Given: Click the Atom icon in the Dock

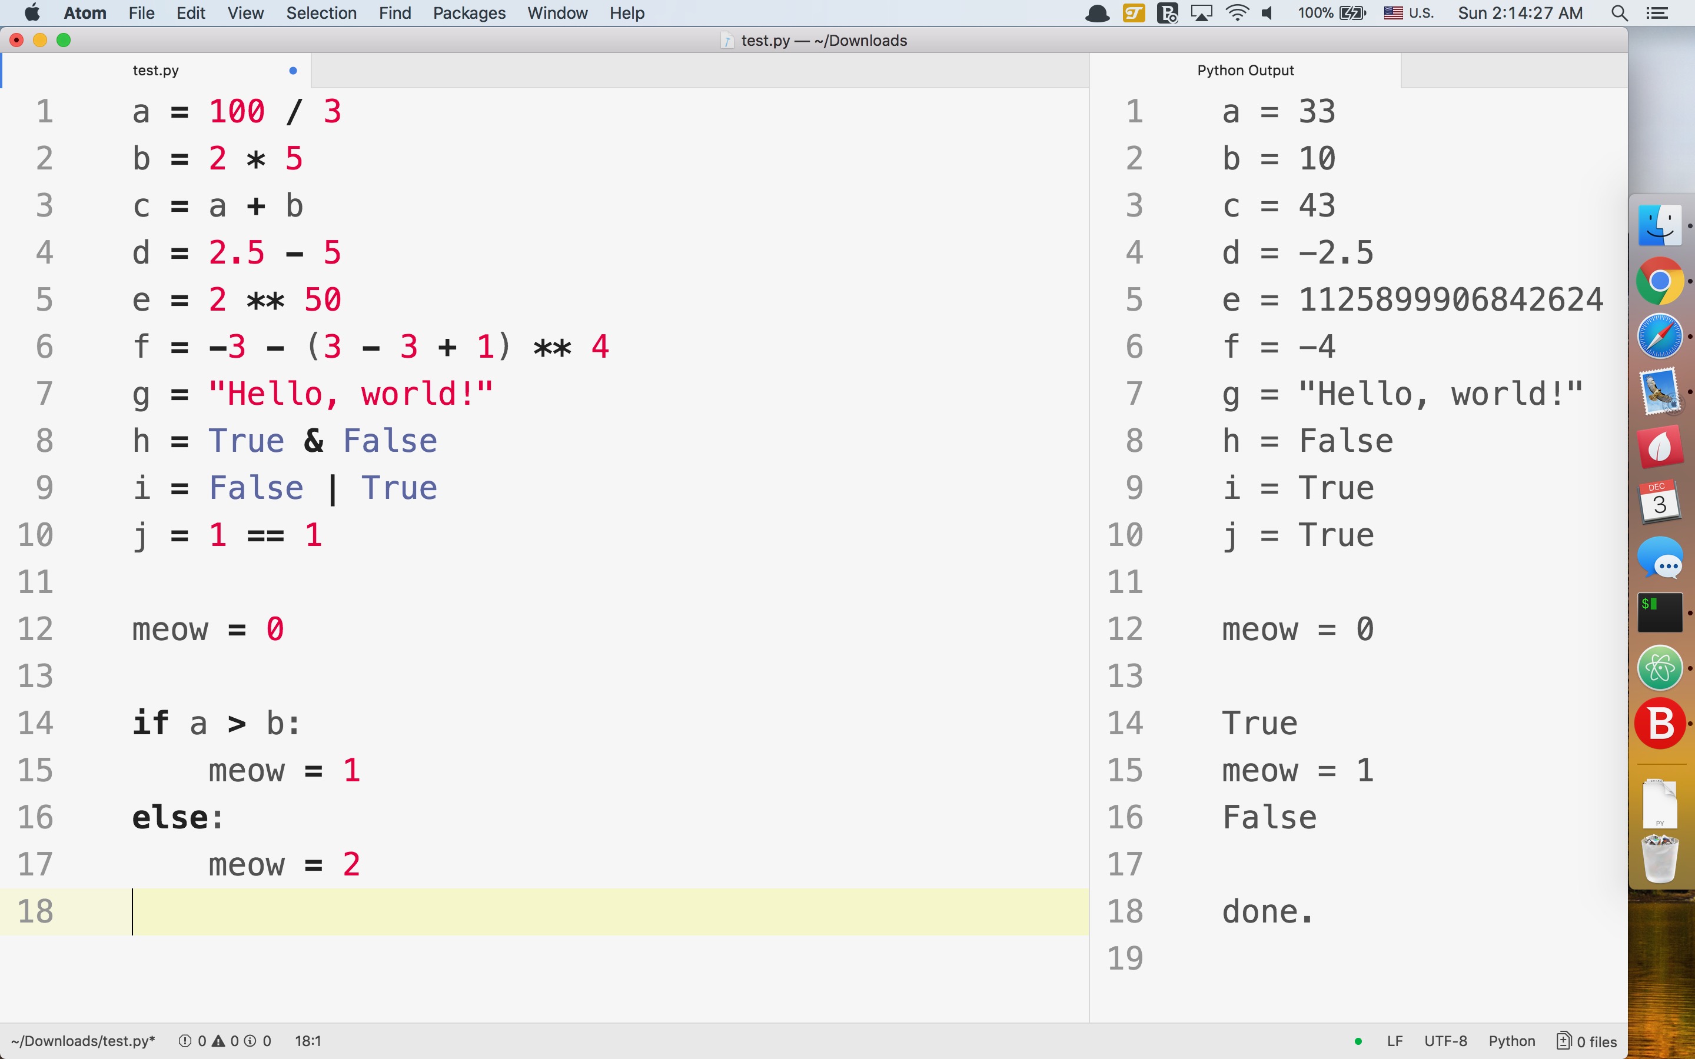Looking at the screenshot, I should 1659,668.
